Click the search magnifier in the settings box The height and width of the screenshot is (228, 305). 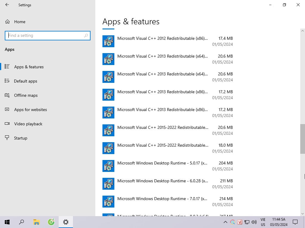tap(86, 35)
